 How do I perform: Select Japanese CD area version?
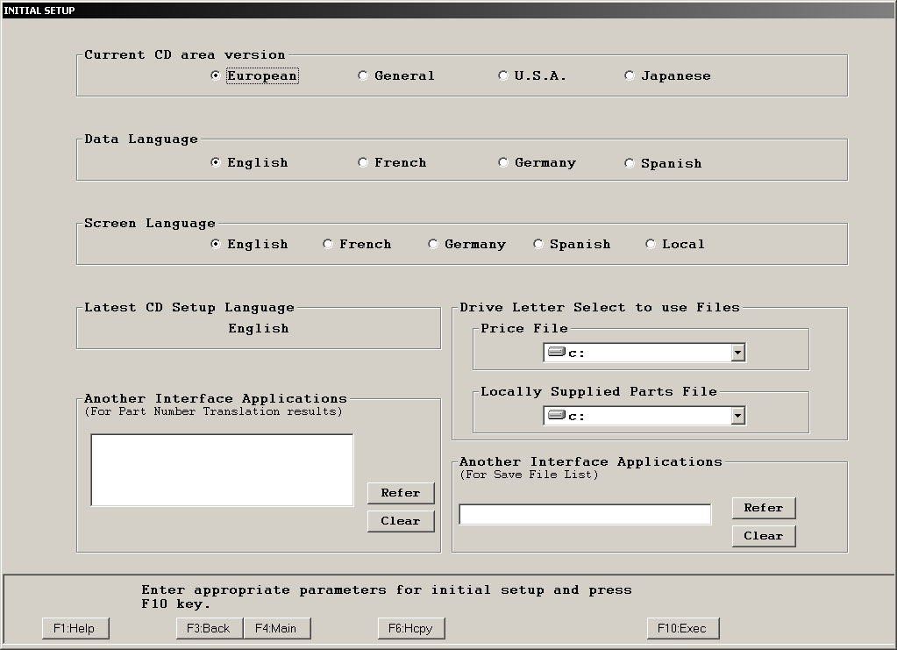tap(630, 76)
